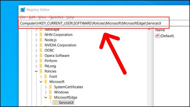
Task: Expand the Piriform key
Action: [36, 61]
